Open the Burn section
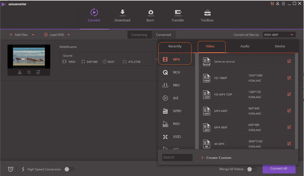Screen dimensions: 304x176 (150, 15)
